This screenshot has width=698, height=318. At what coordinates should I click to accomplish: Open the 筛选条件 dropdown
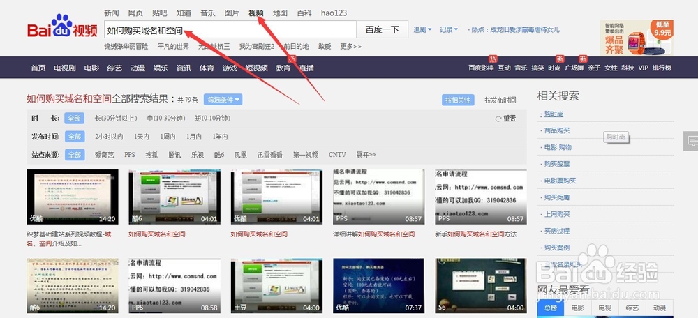pos(223,100)
